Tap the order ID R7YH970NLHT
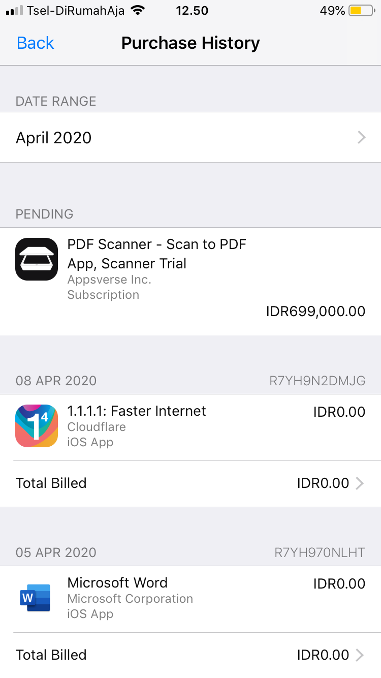381x678 pixels. [320, 552]
